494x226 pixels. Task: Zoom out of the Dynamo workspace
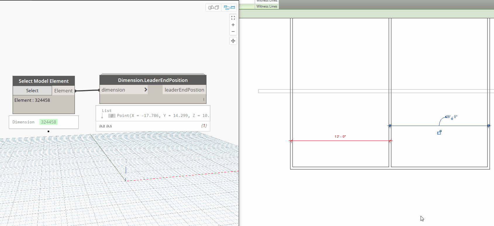[233, 31]
